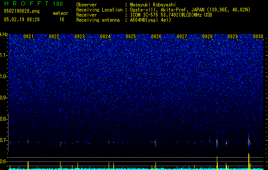Click the 0828 time marker

207,37
